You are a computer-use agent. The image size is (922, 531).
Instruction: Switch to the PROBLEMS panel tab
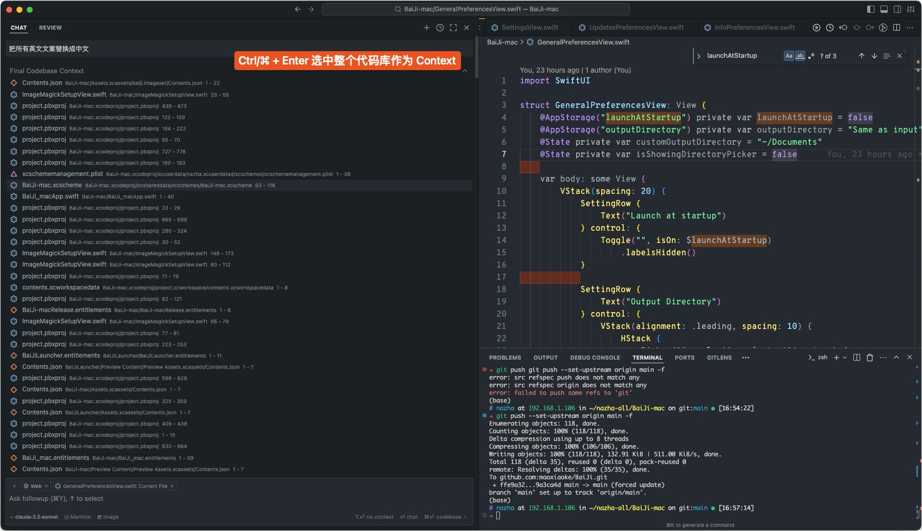[505, 358]
